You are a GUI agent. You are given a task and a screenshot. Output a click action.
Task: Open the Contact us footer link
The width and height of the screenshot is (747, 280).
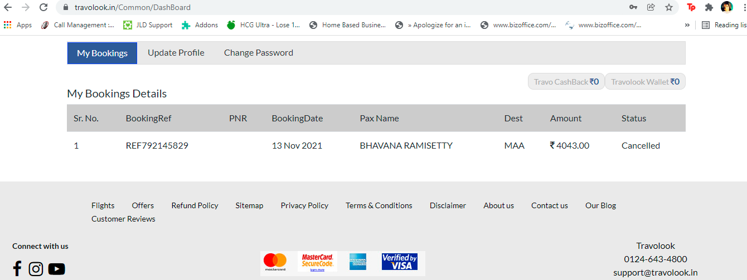550,205
